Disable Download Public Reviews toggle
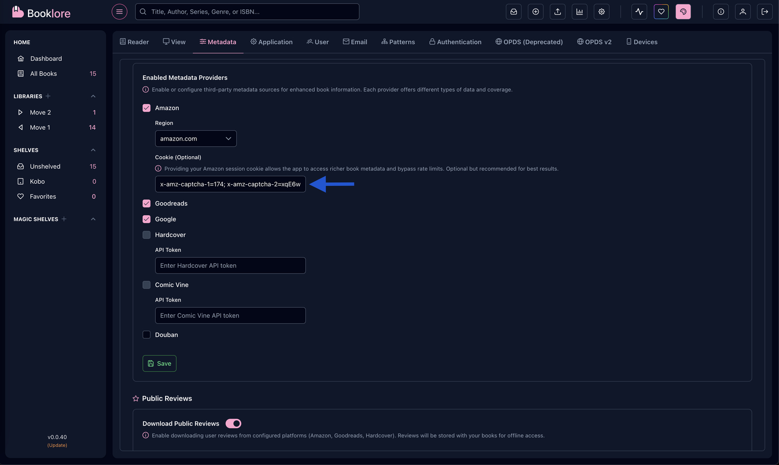 233,423
